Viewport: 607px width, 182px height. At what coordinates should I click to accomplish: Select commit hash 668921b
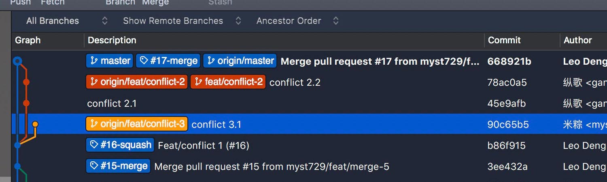click(x=509, y=61)
